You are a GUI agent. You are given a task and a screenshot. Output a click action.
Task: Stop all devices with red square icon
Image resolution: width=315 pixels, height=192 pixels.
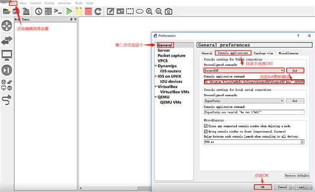click(x=88, y=11)
